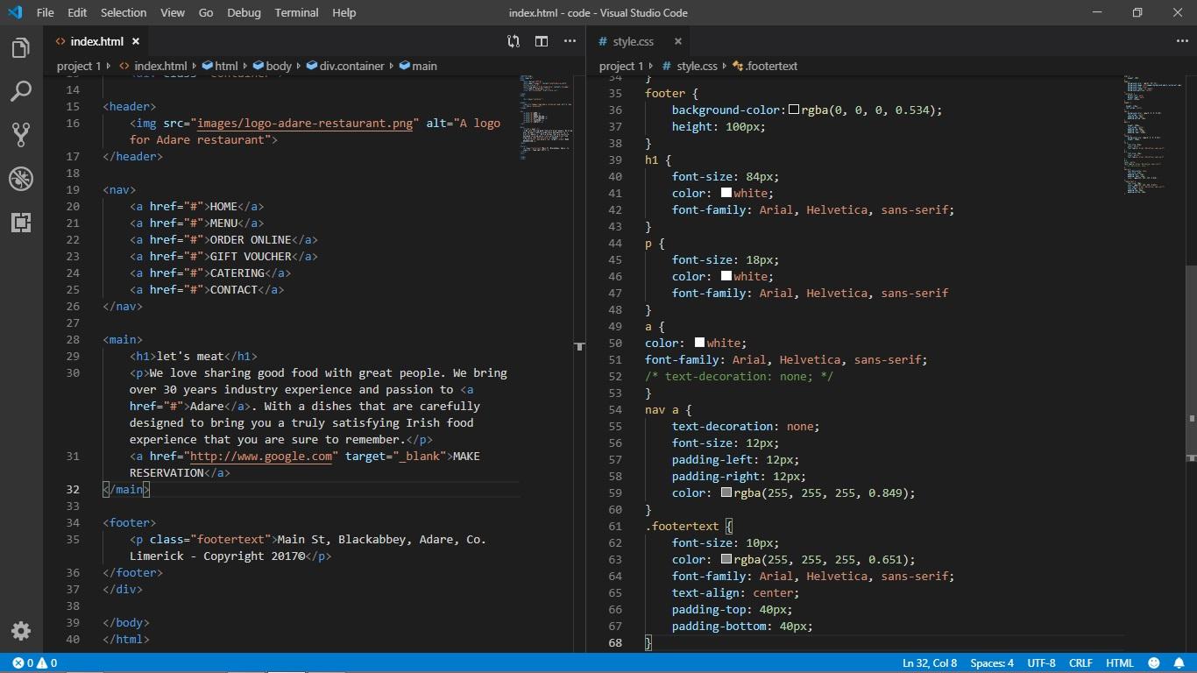
Task: Open More Actions for right editor group
Action: (x=1182, y=41)
